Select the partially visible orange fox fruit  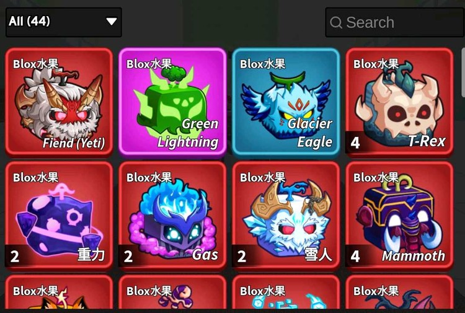pos(59,292)
